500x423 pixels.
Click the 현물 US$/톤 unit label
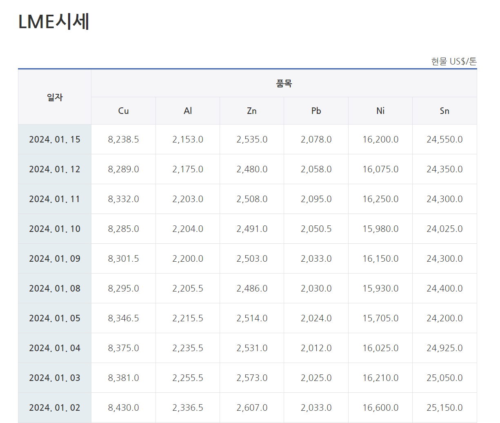[453, 62]
